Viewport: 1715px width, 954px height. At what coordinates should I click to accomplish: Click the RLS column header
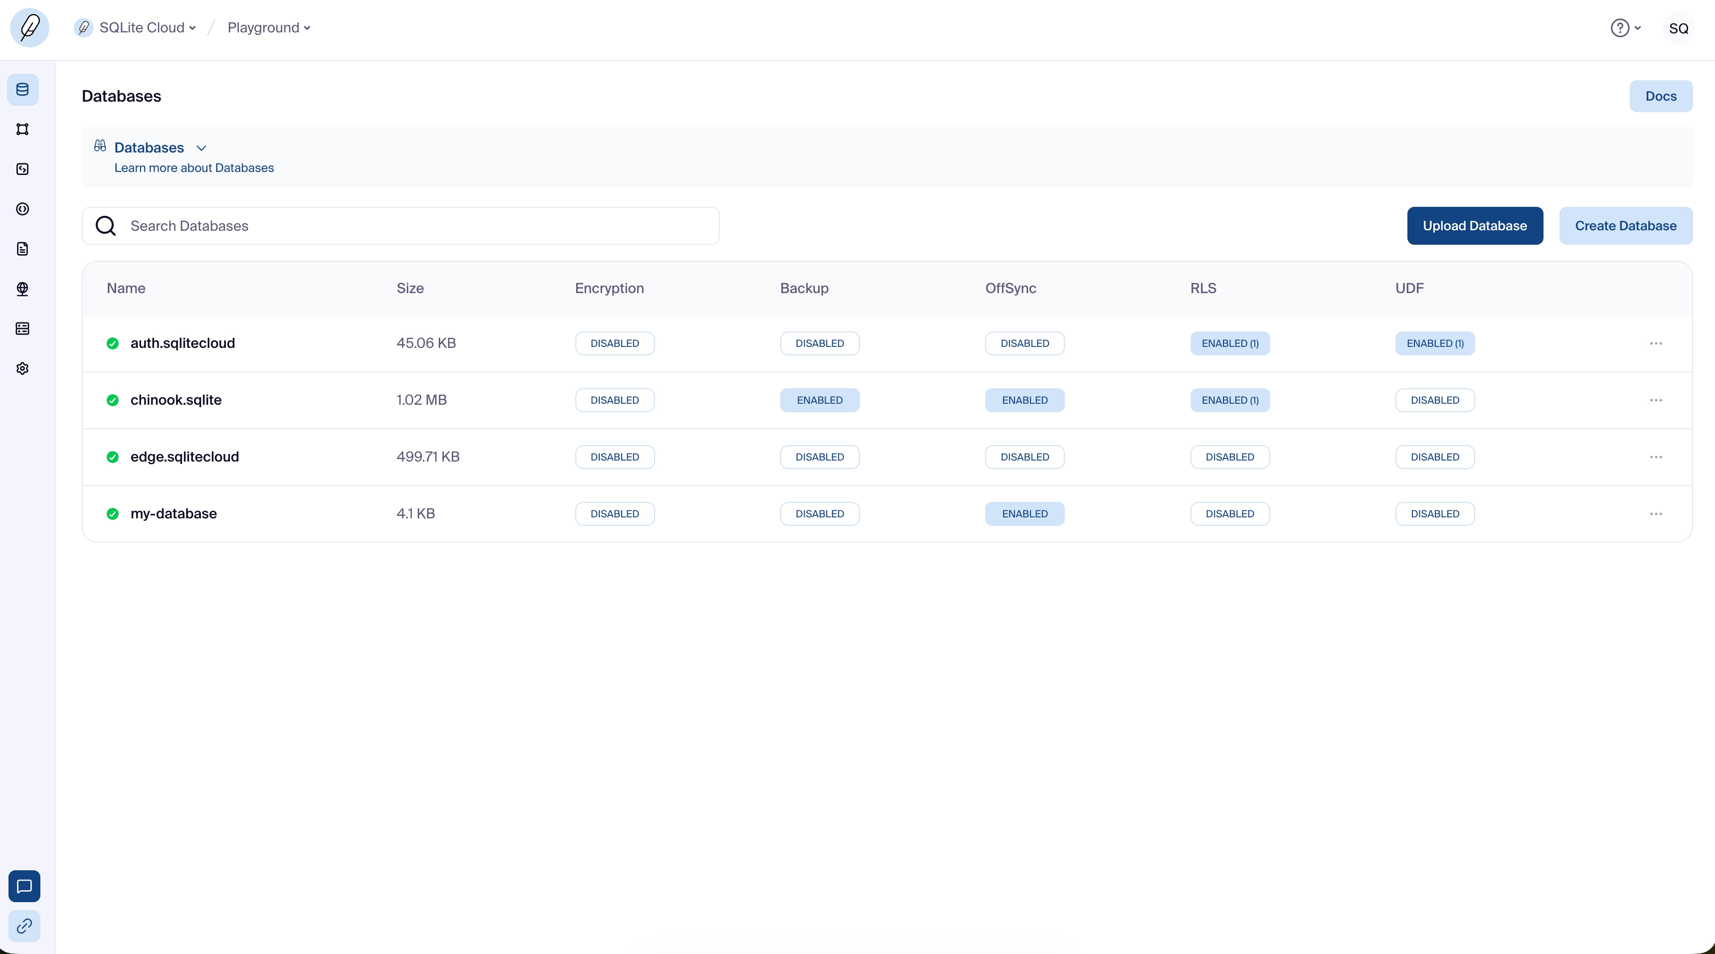1203,288
